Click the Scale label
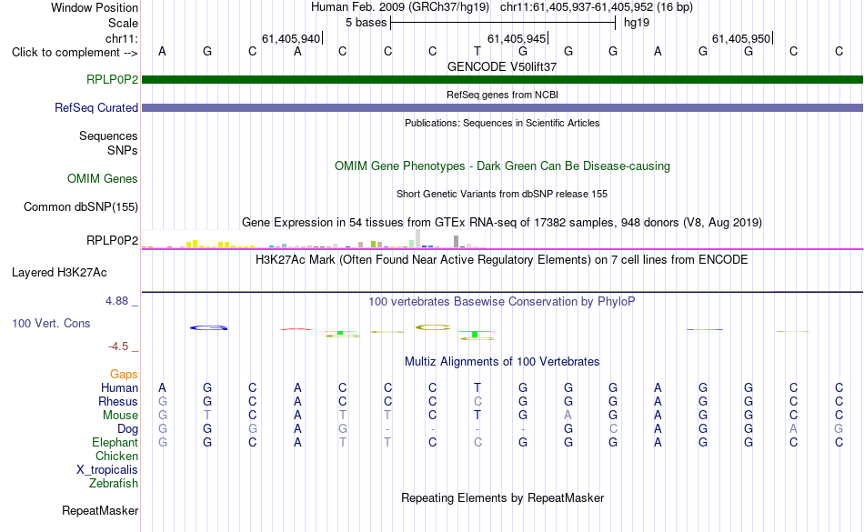 click(x=123, y=23)
